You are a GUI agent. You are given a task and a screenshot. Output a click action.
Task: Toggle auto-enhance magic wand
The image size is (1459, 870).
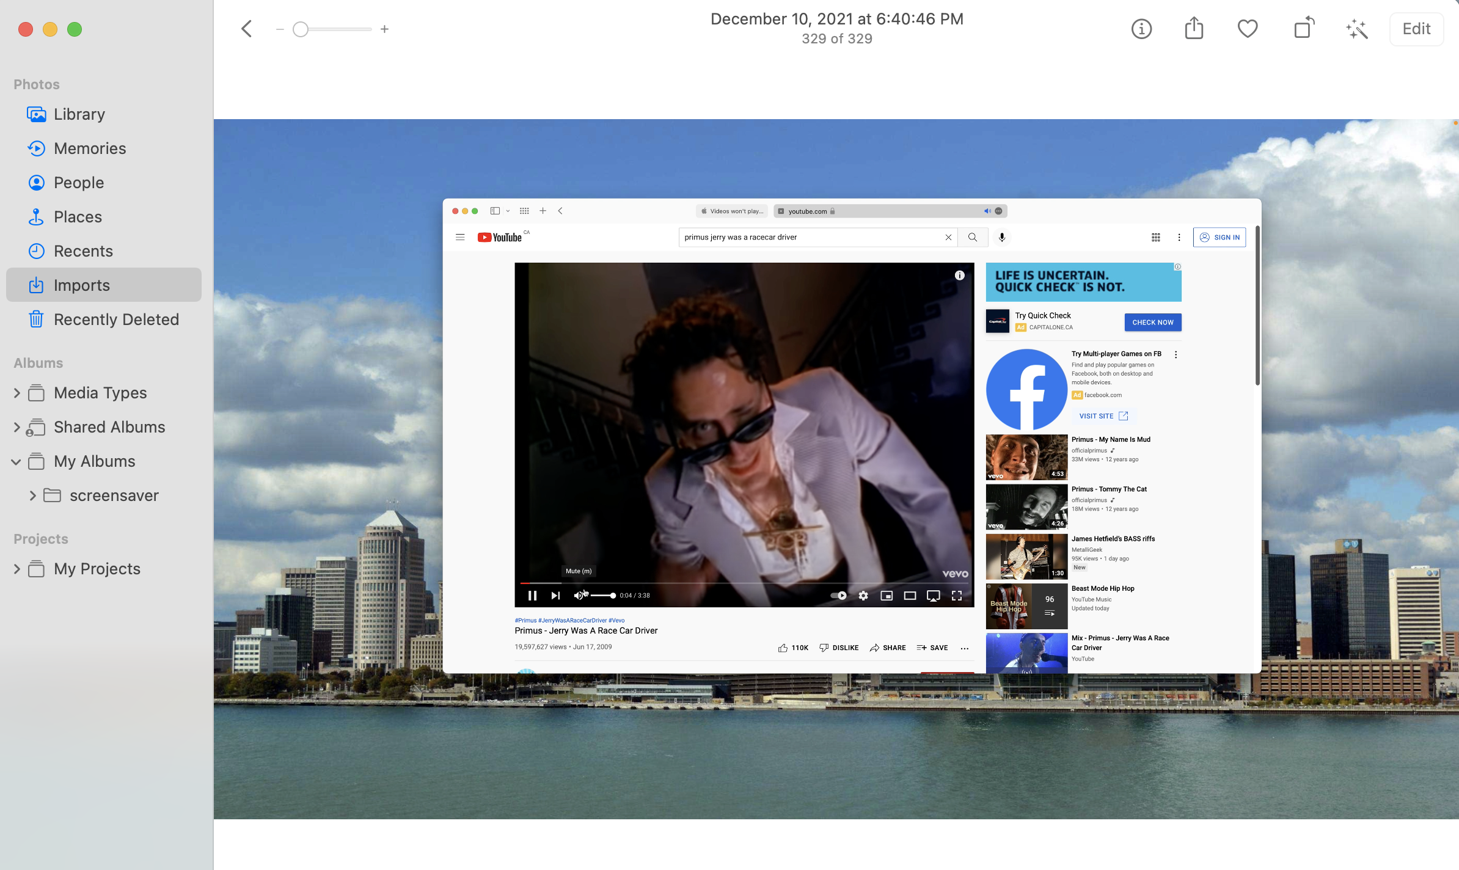[x=1356, y=29]
